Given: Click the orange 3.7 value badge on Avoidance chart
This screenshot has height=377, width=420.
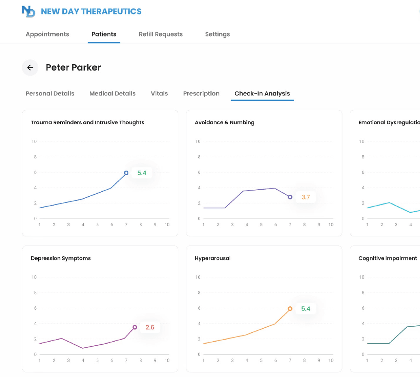Looking at the screenshot, I should tap(305, 197).
